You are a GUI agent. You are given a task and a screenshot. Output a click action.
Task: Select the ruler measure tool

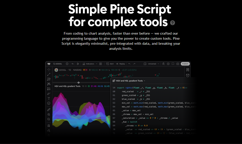(x=49, y=110)
